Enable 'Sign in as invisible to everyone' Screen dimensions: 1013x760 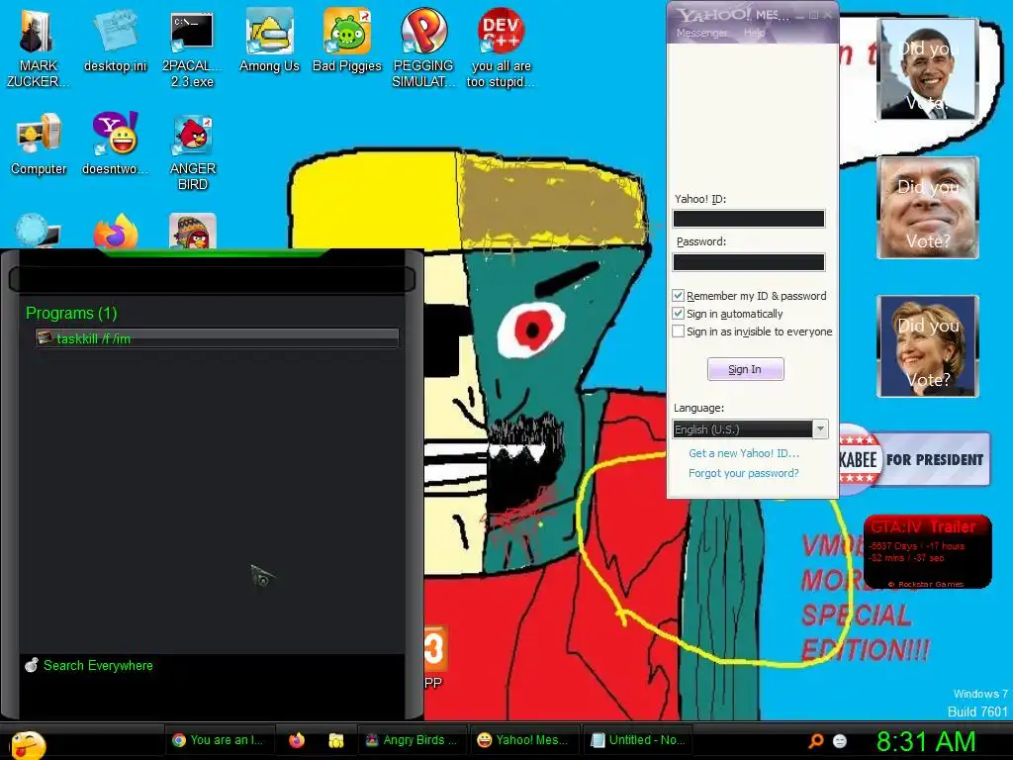(x=678, y=332)
